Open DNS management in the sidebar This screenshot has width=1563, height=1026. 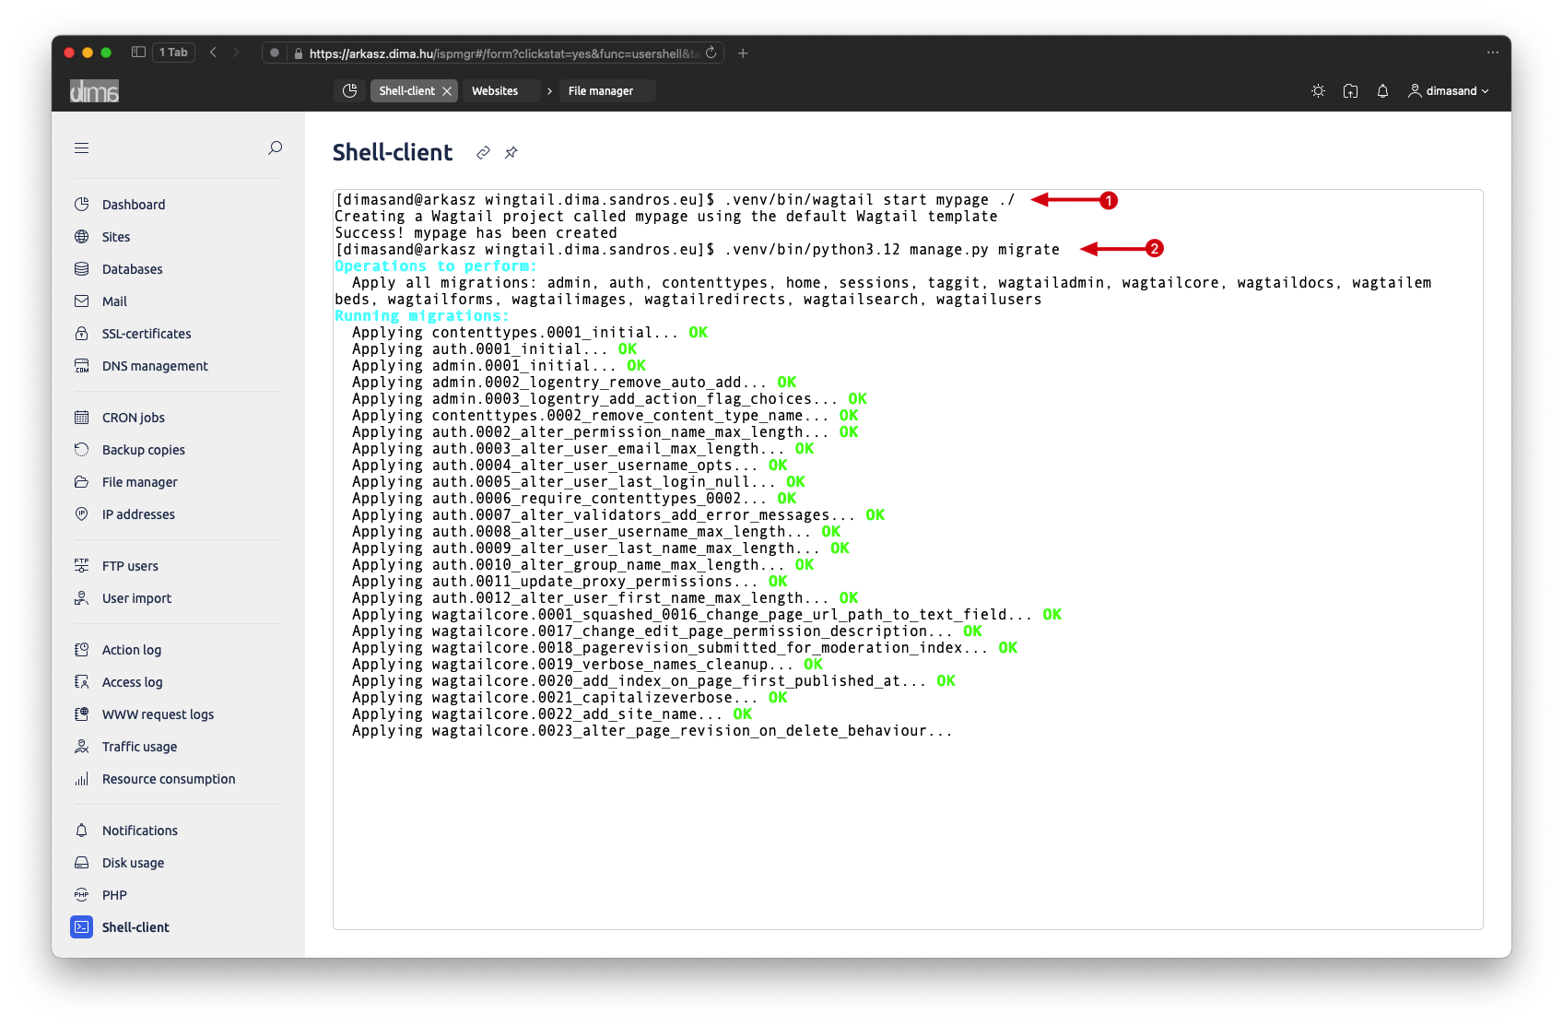point(155,366)
